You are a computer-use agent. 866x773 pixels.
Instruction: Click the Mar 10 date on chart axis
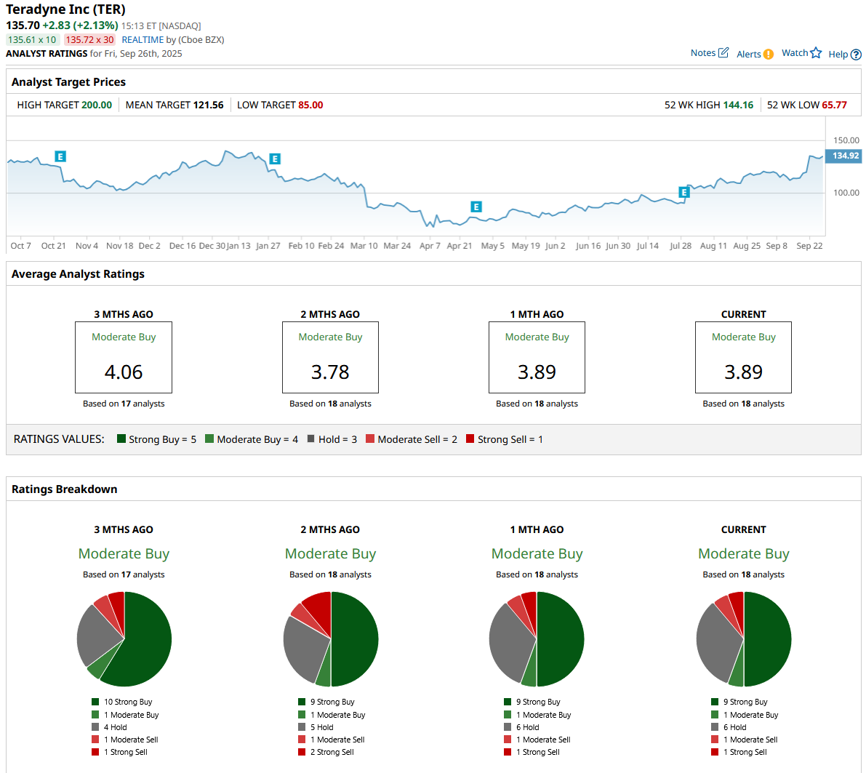coord(364,245)
